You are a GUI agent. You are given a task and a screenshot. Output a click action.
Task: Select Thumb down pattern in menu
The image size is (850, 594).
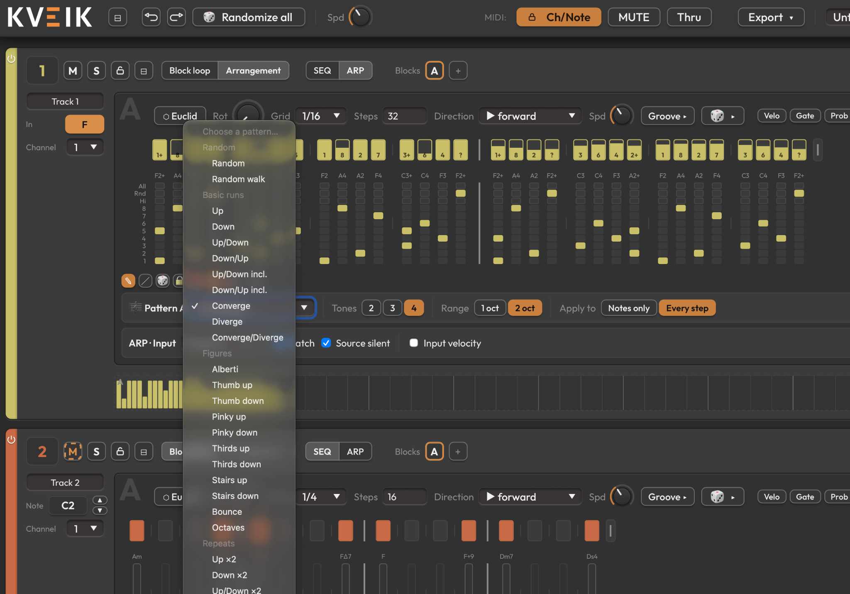[239, 401]
